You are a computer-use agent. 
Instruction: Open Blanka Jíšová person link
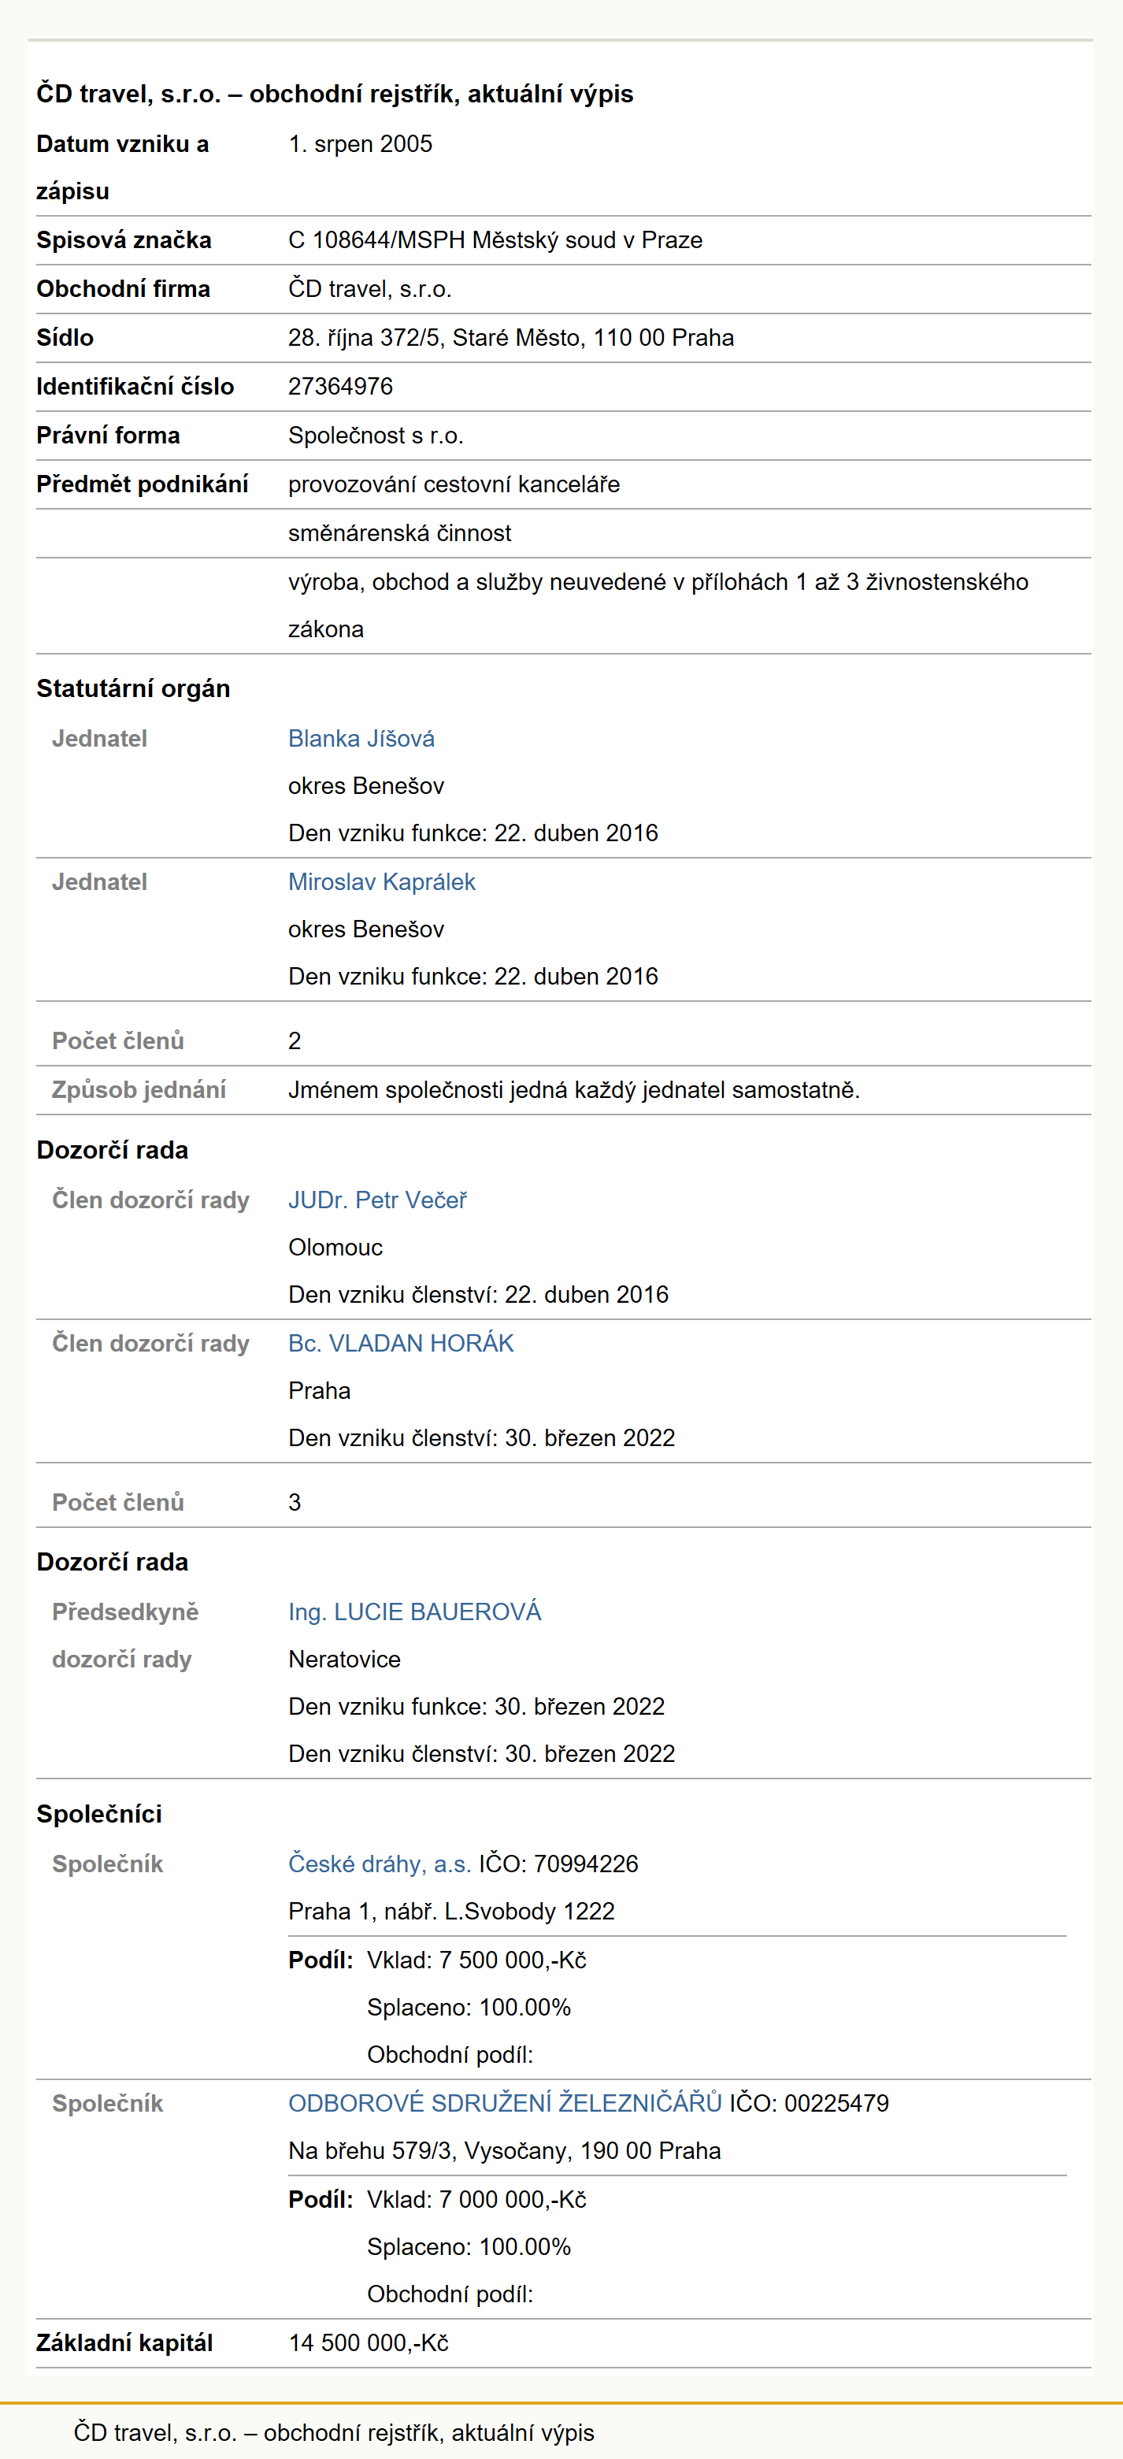pos(361,739)
